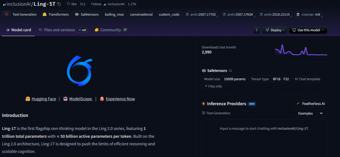
Task: Open the Community tab
Action: coord(111,30)
